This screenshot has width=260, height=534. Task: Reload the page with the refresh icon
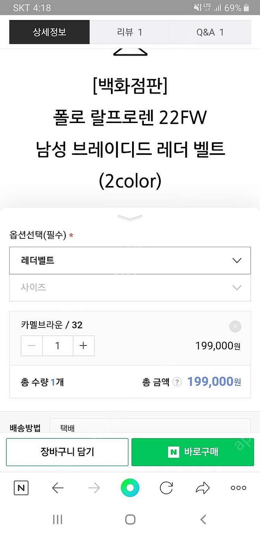click(166, 488)
